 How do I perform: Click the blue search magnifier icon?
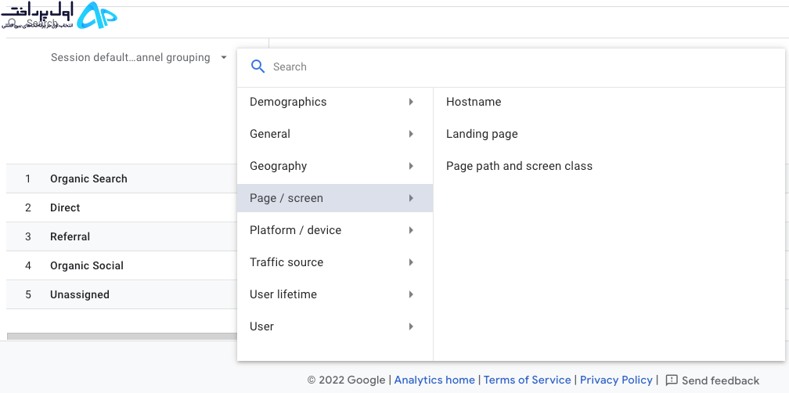258,67
